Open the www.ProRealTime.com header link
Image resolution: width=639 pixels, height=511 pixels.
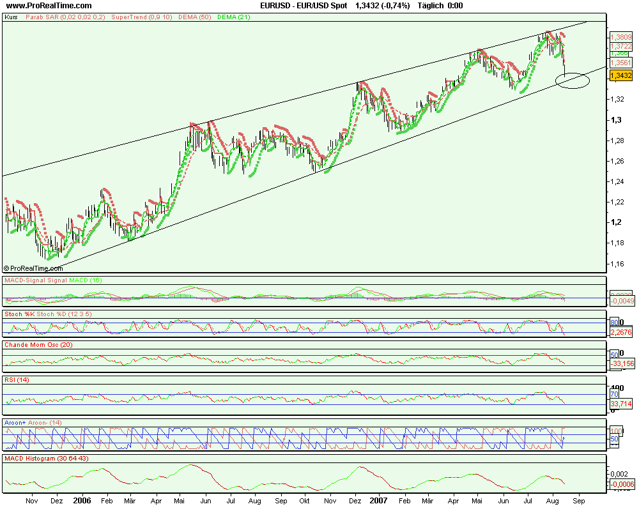pos(49,6)
